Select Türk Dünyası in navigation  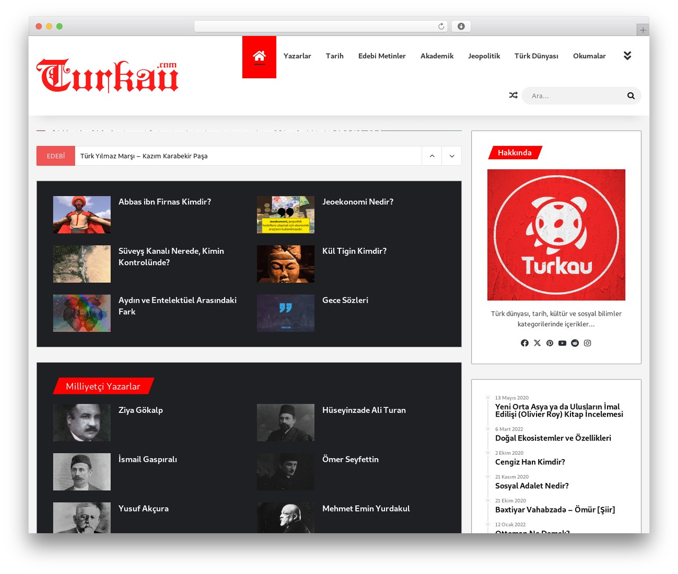[537, 56]
